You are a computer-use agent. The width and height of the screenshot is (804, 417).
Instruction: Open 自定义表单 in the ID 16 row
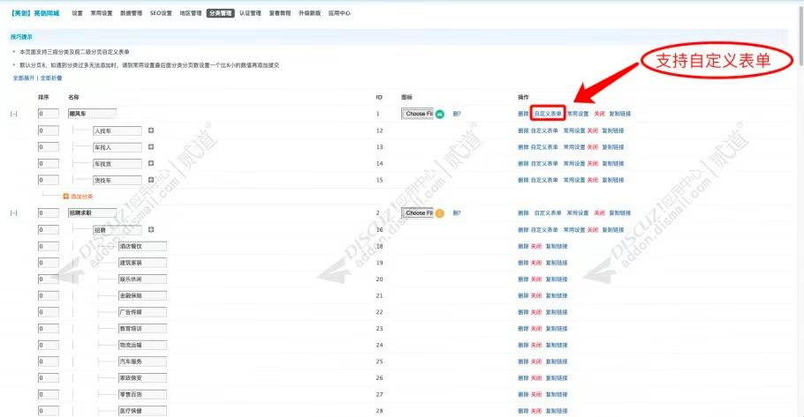[544, 230]
